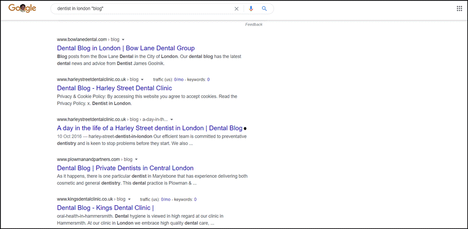The height and width of the screenshot is (229, 468).
Task: Open Dental Blog - Harley Street Dental Clinic
Action: pyautogui.click(x=114, y=88)
